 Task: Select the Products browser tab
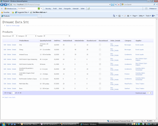point(19,16)
